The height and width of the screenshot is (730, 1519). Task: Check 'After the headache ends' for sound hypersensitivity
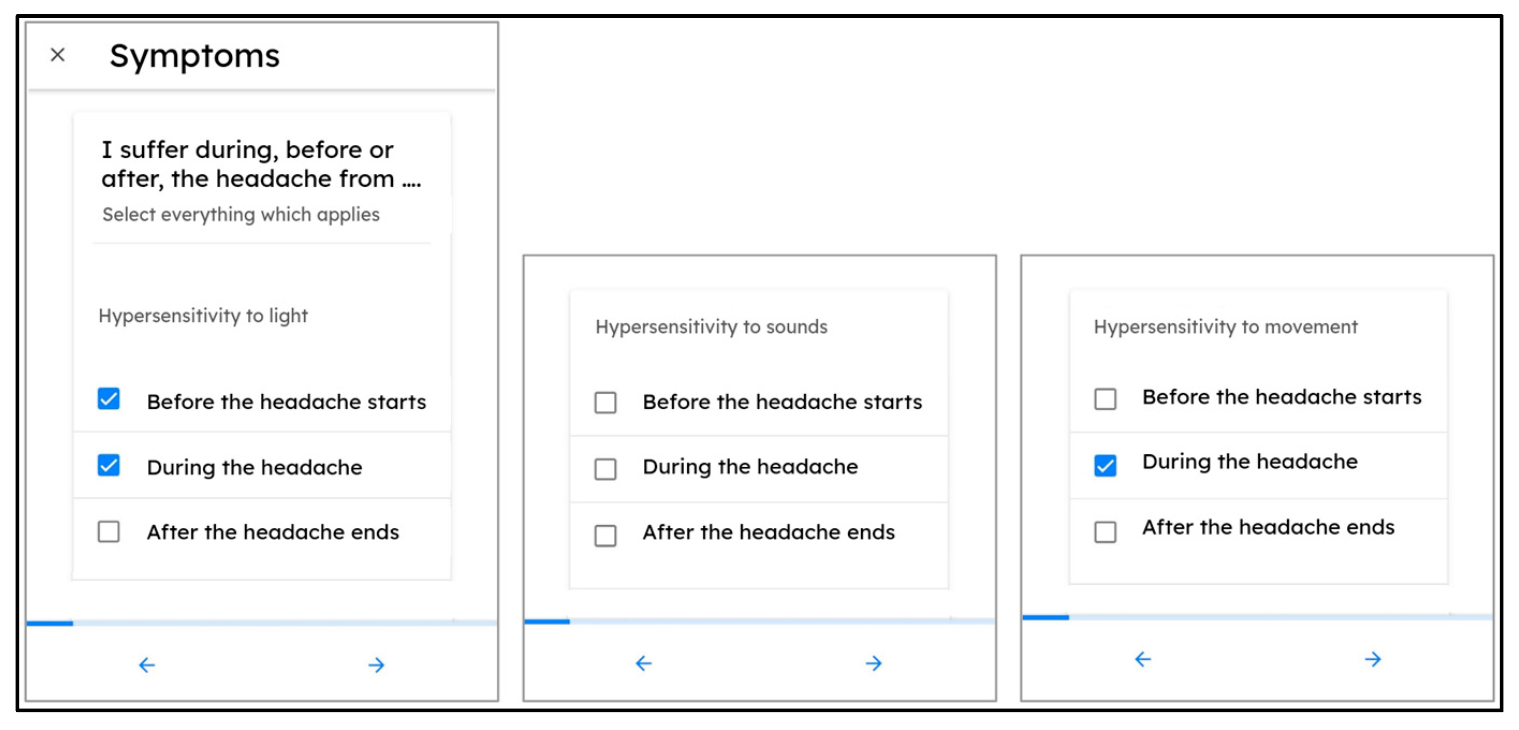tap(605, 535)
